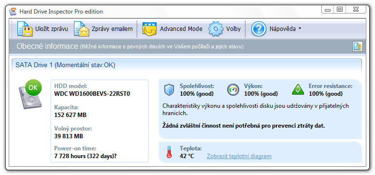The image size is (375, 175).
Task: Click the model text WDC WD1600BEVS-22RST0
Action: [92, 94]
